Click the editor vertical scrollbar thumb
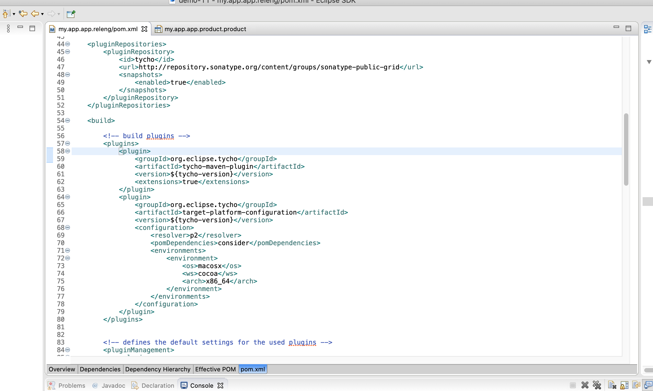Viewport: 653px width, 391px height. (626, 149)
